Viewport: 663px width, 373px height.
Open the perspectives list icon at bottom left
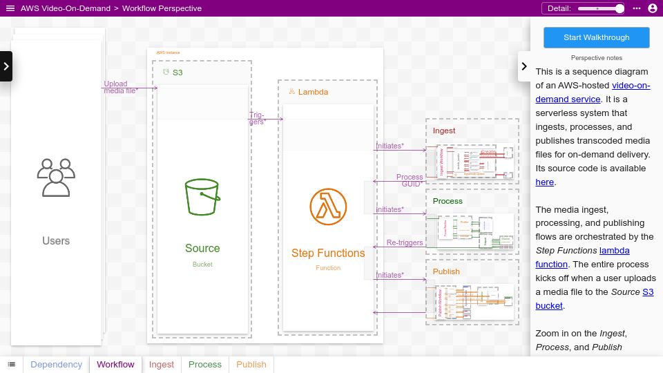click(12, 365)
